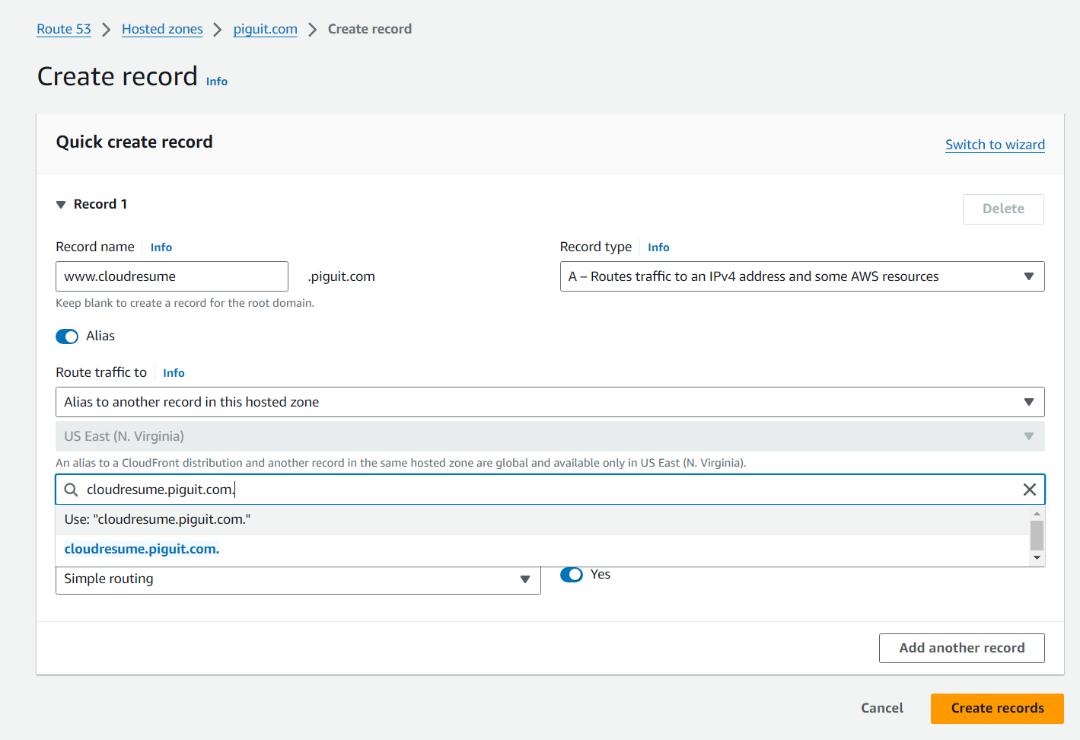Open the Record type dropdown
The image size is (1080, 740).
pos(802,276)
